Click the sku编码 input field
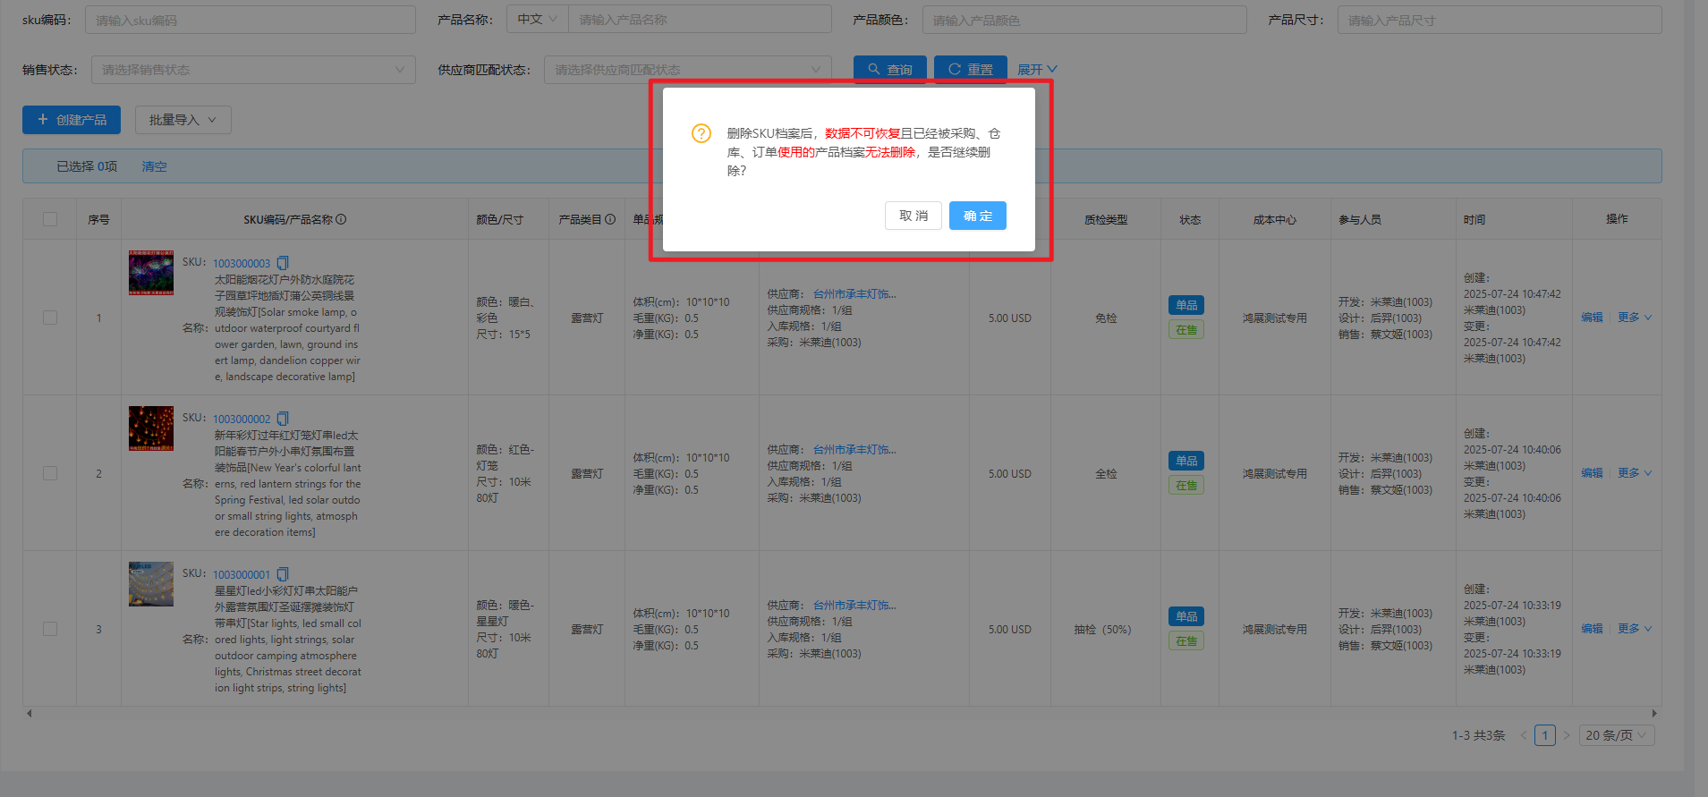The image size is (1708, 797). click(250, 20)
